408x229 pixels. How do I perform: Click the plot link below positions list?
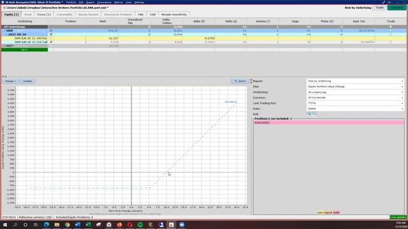coord(320,212)
